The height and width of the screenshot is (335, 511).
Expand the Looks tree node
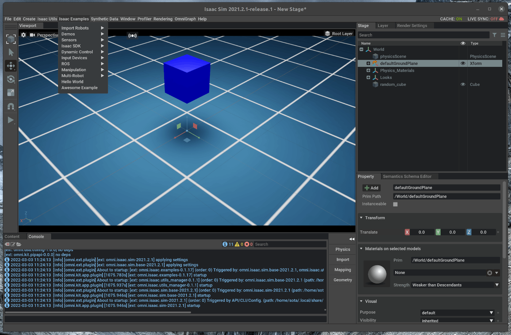click(368, 77)
